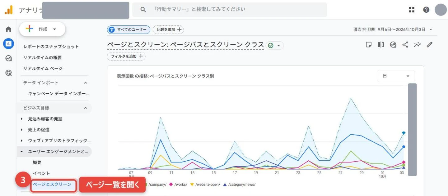Click the plus on フィルタを追加
The height and width of the screenshot is (196, 448).
[x=141, y=56]
